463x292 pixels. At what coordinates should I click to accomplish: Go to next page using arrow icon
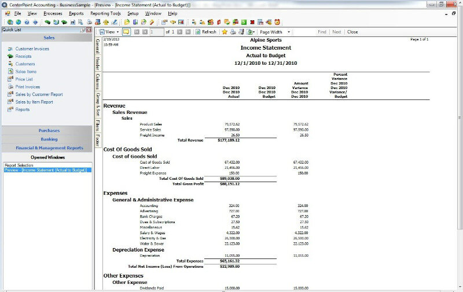tap(180, 32)
